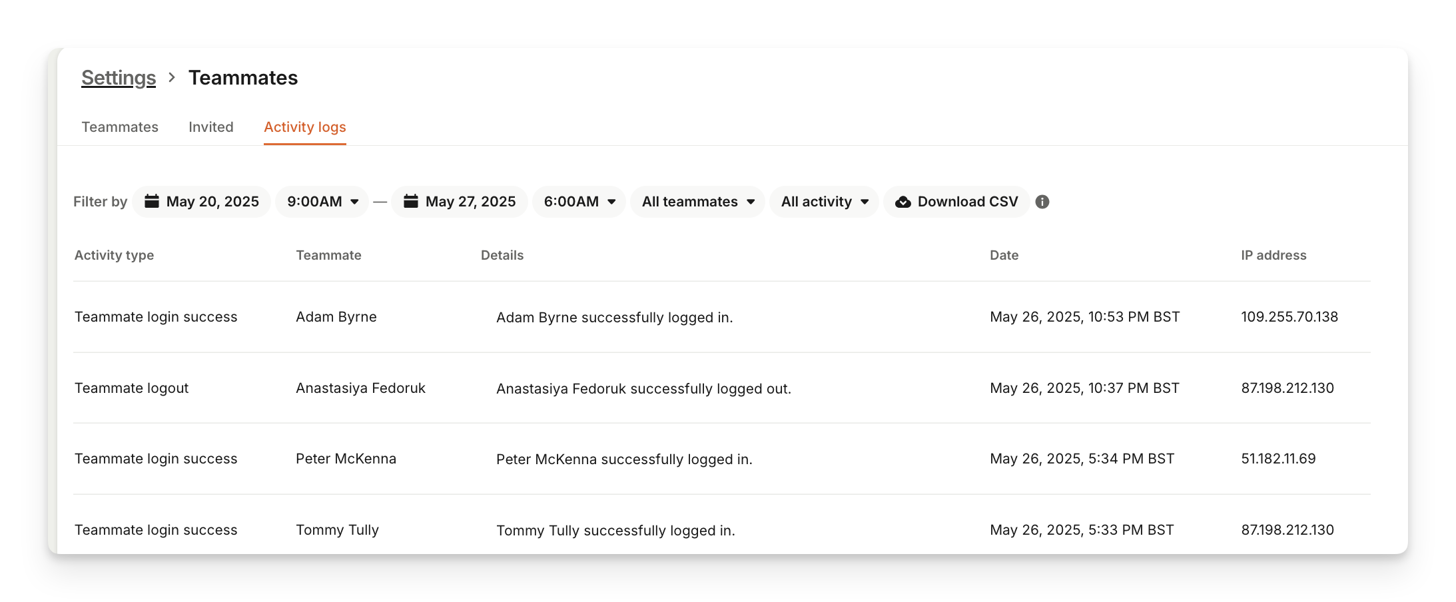Click the Activity type column header

(x=114, y=255)
